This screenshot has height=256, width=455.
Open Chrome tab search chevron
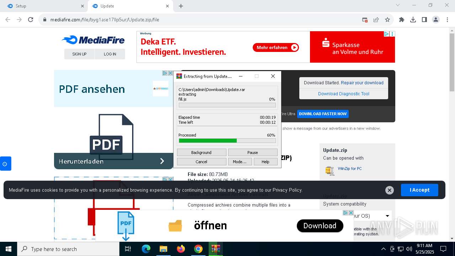398,5
